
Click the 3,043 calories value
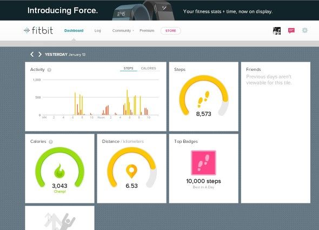click(x=59, y=186)
